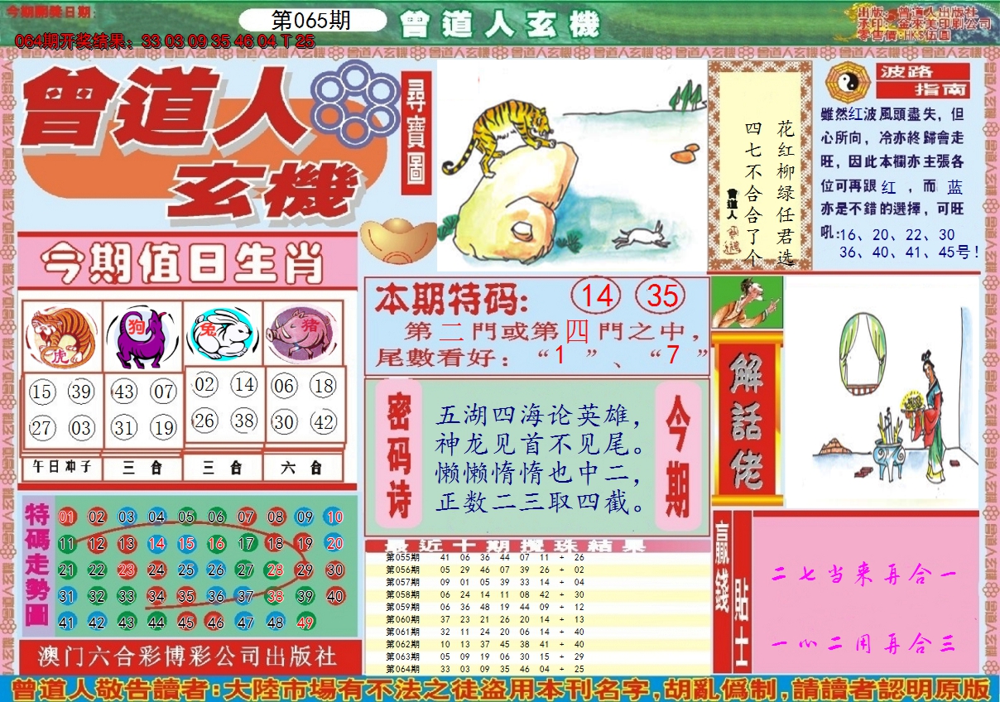Viewport: 1000px width, 702px height.
Task: Click the 解話佬 red banner
Action: [x=746, y=420]
